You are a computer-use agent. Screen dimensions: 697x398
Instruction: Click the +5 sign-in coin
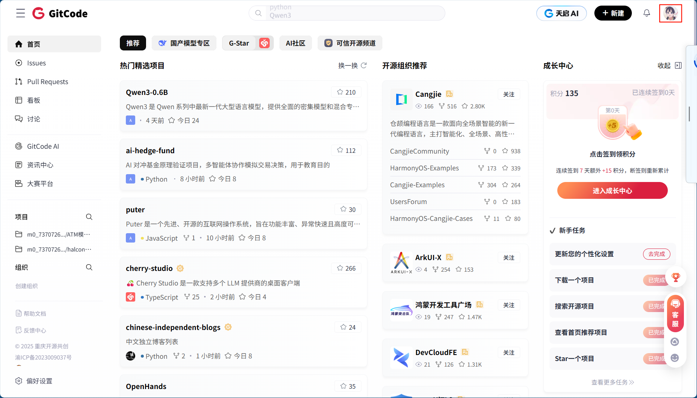tap(612, 126)
